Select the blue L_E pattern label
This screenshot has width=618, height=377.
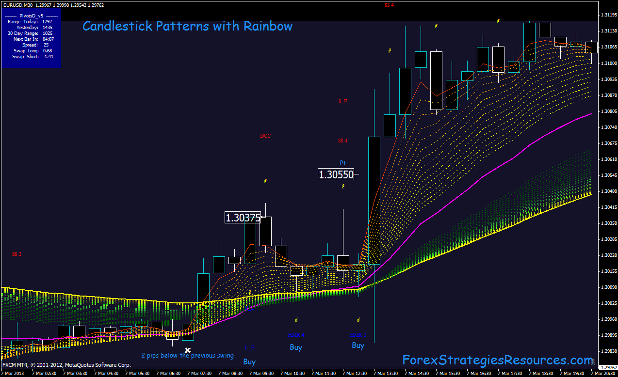(249, 347)
